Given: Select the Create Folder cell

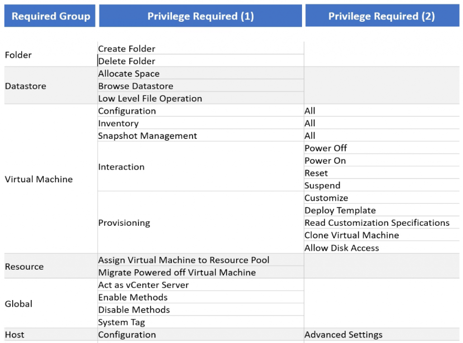Looking at the screenshot, I should pyautogui.click(x=127, y=49).
